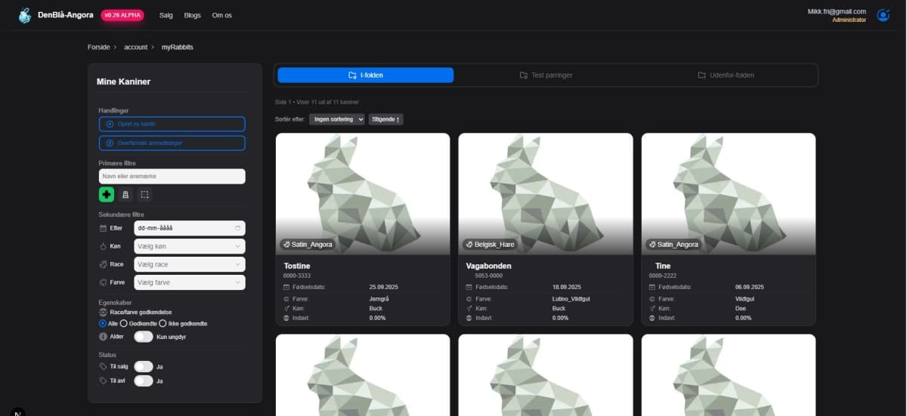Switch to the Udenfor-folden tab
907x416 pixels.
(726, 75)
